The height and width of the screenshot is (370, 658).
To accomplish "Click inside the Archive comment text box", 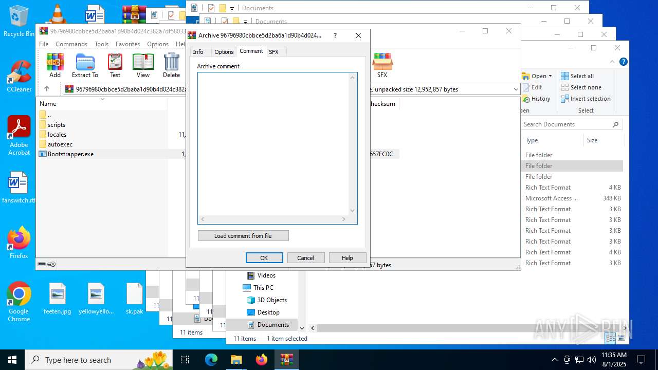I will (x=273, y=144).
